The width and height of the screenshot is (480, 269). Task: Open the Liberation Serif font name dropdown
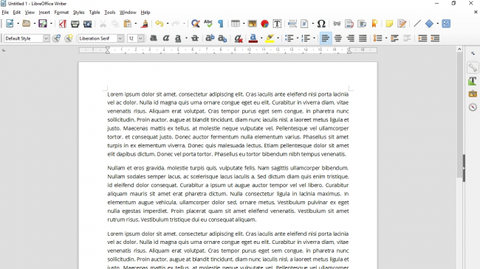(x=120, y=38)
